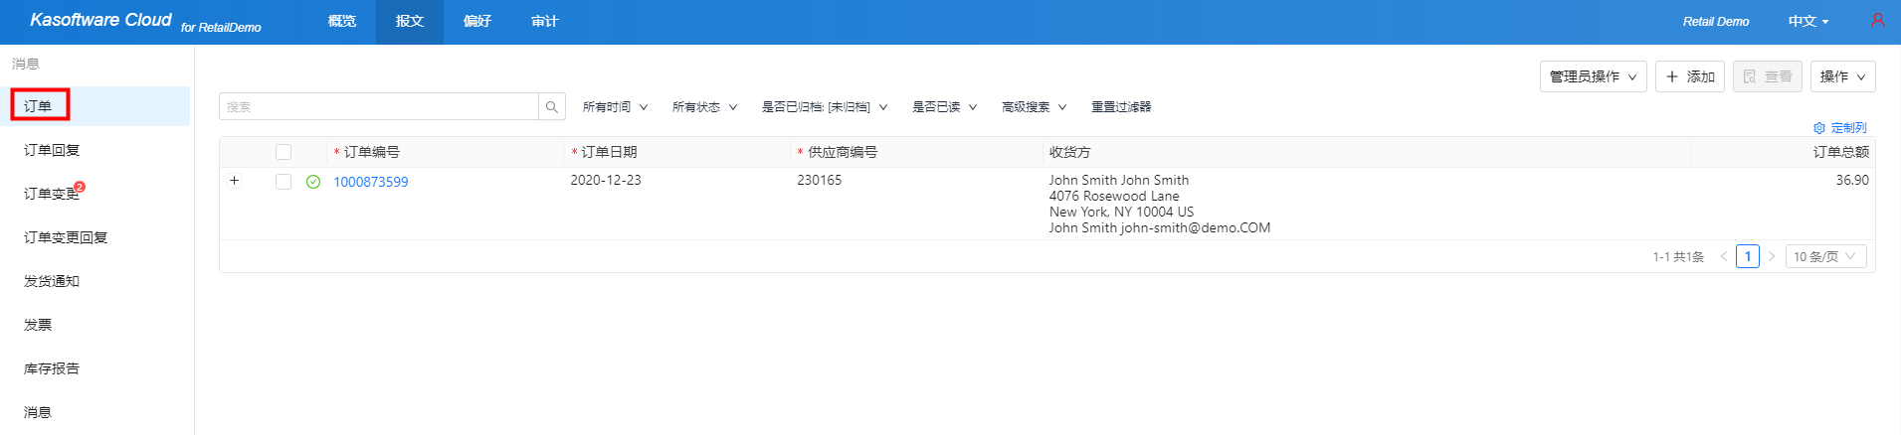Check the box for order 1000873599
This screenshot has width=1901, height=435.
point(284,182)
